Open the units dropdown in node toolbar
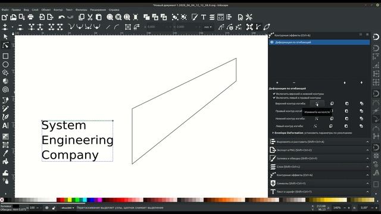 click(208, 27)
